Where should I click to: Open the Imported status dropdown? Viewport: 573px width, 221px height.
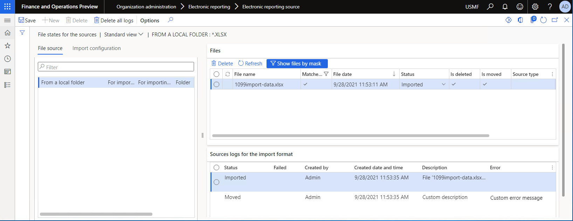click(x=444, y=84)
